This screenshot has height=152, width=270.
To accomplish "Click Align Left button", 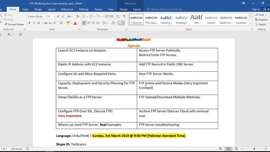I will 84,23.
